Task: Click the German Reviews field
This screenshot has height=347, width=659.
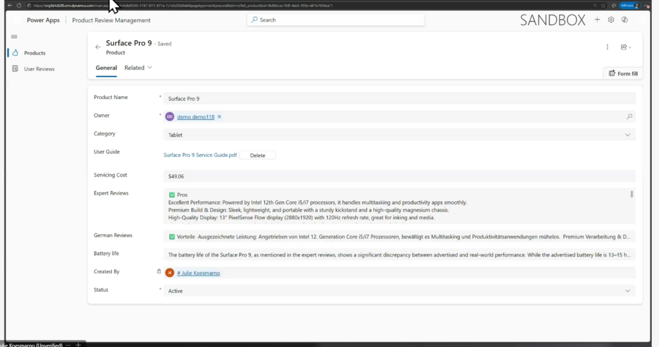Action: coord(399,236)
